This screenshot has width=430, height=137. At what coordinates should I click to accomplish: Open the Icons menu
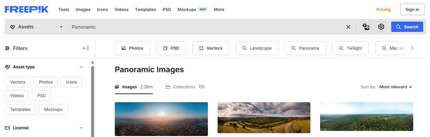[x=102, y=9]
